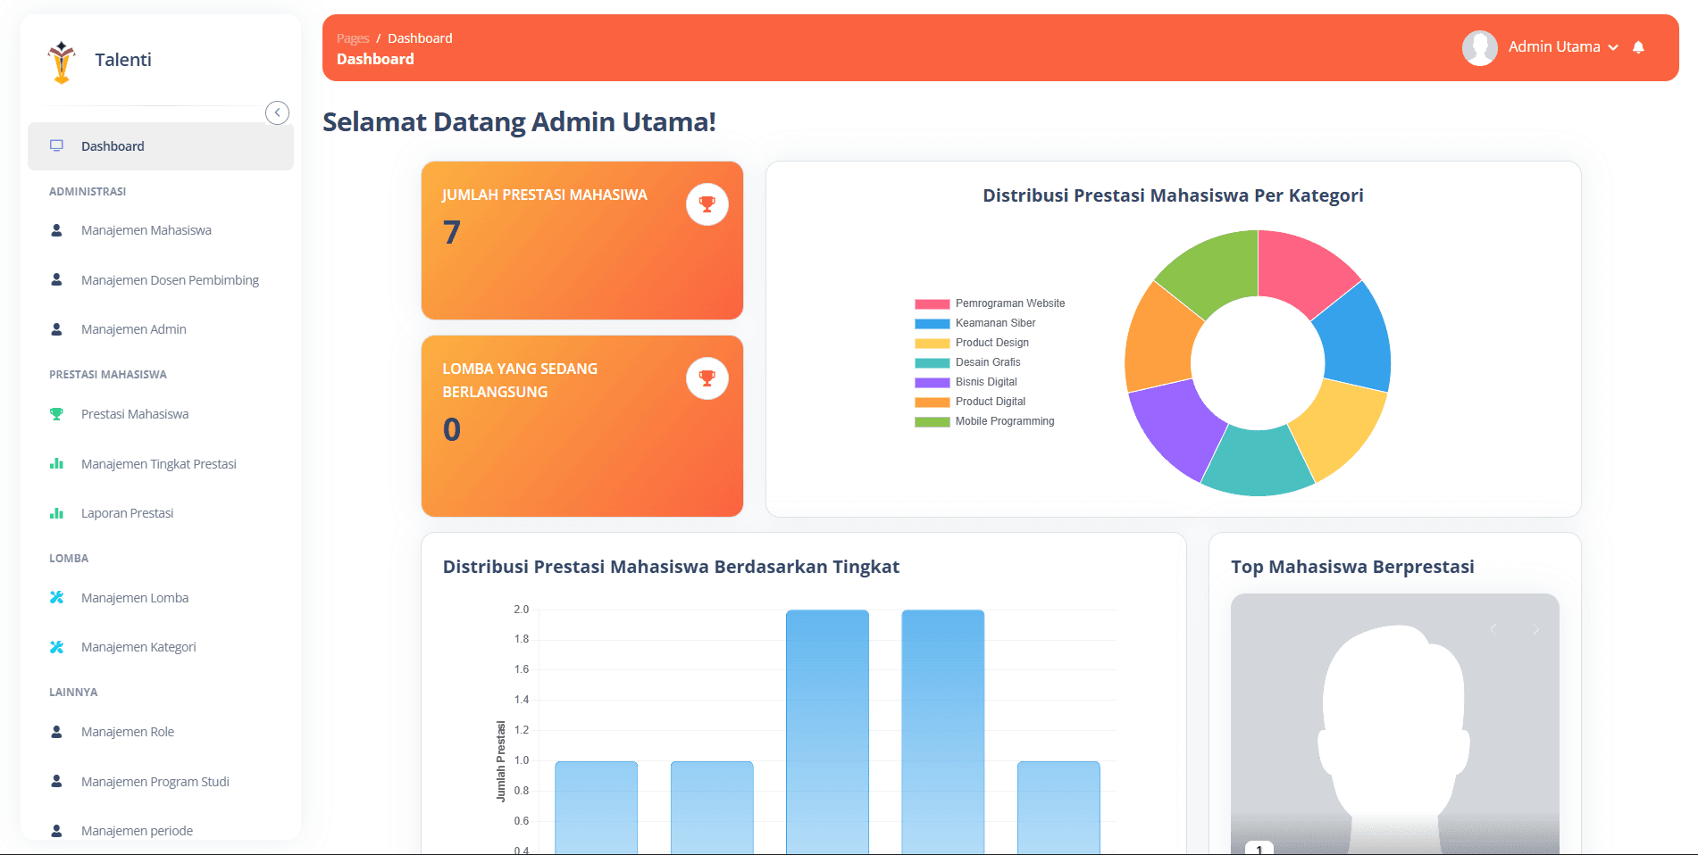Click the top student photo thumbnail
Viewport: 1698px width, 855px height.
pos(1394,723)
